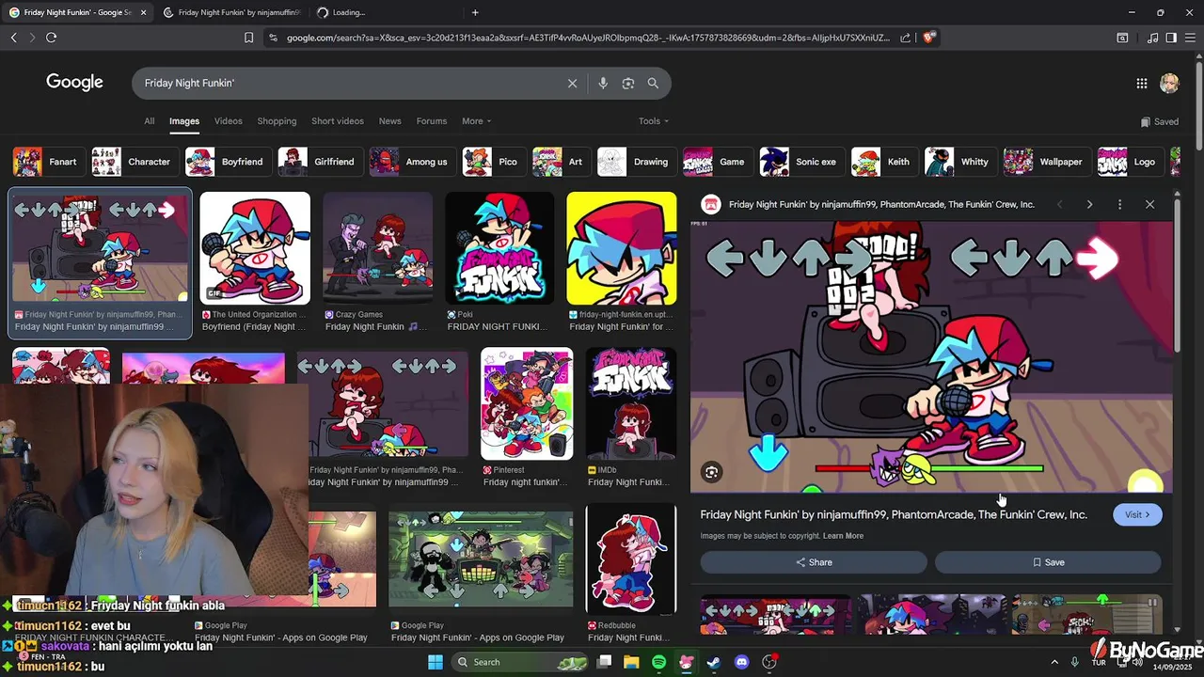Switch to the News tab
The height and width of the screenshot is (677, 1204).
[389, 121]
